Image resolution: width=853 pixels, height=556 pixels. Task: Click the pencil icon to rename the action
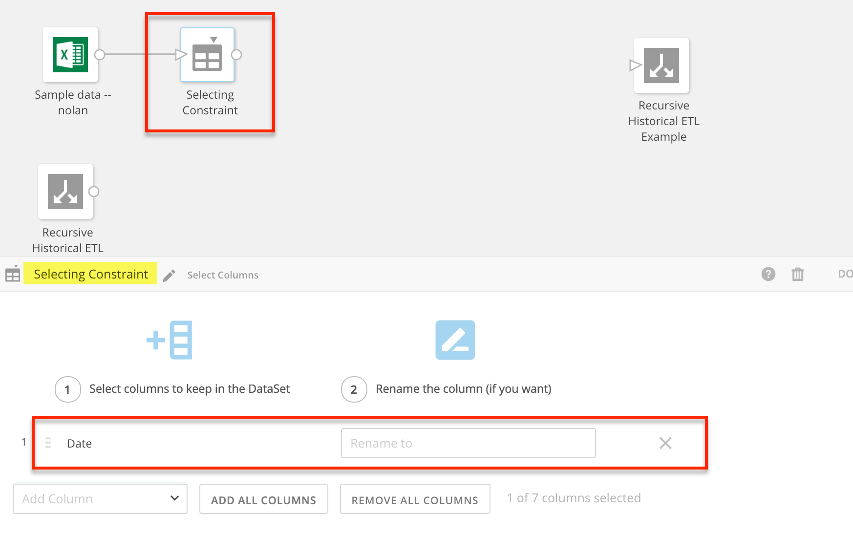click(169, 275)
